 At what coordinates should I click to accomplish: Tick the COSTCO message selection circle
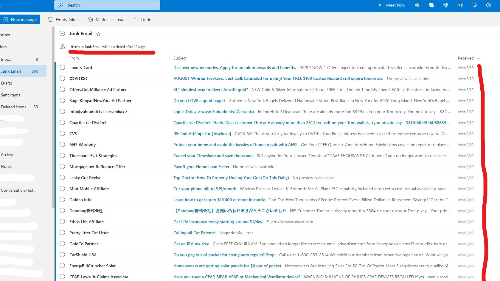coord(62,78)
